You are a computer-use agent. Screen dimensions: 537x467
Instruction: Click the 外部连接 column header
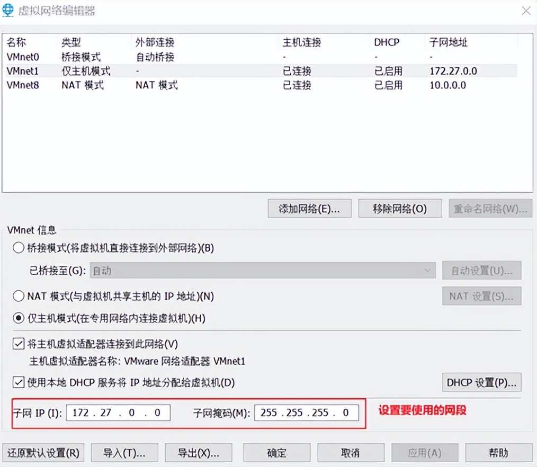205,42
